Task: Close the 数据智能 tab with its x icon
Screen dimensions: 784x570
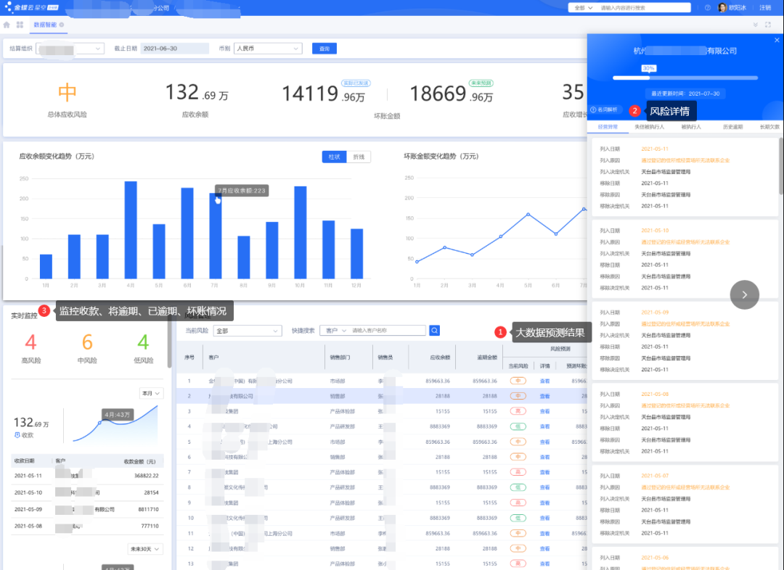Action: 62,25
